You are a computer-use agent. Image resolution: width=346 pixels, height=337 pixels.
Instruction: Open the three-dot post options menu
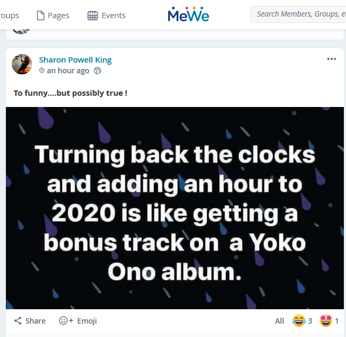coord(332,59)
